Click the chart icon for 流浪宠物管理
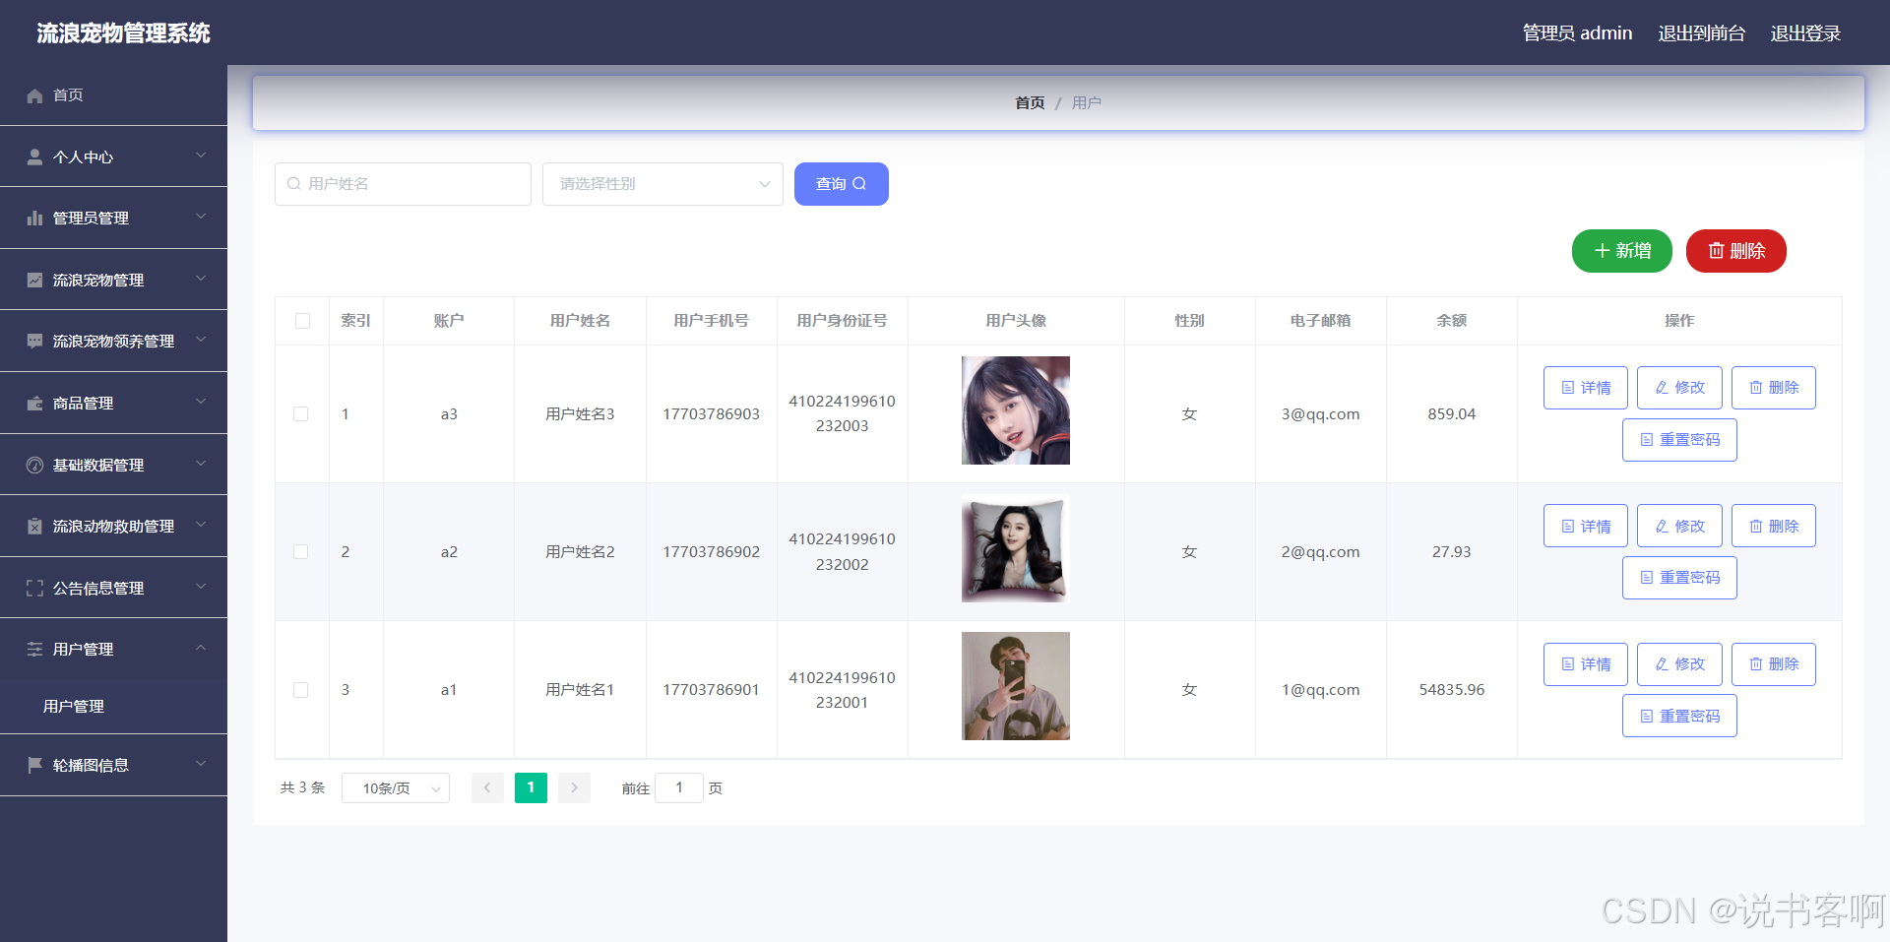Image resolution: width=1890 pixels, height=942 pixels. (x=34, y=280)
